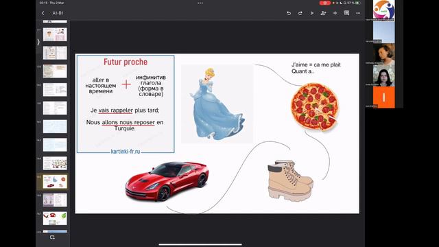Select the beige boots image
The height and width of the screenshot is (247, 439).
point(290,180)
